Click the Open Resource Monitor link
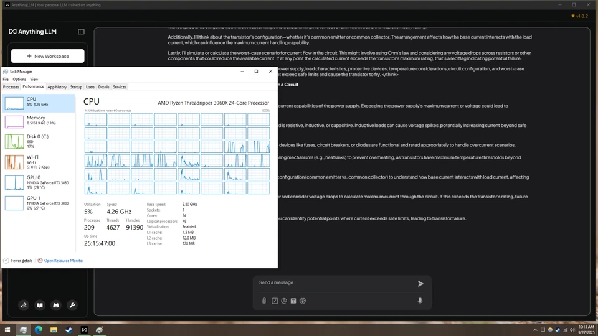The width and height of the screenshot is (598, 336). [64, 261]
